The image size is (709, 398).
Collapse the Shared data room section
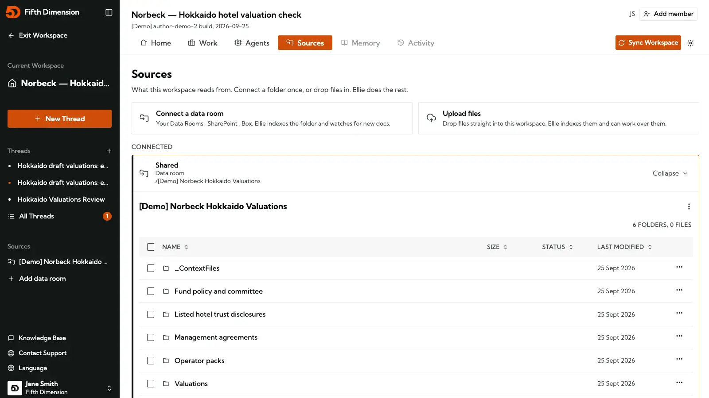[x=670, y=173]
